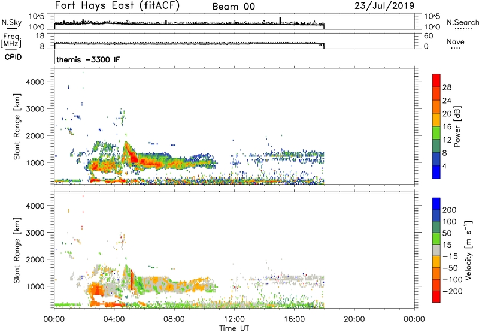Select the 'Beam 00' label

pos(234,7)
